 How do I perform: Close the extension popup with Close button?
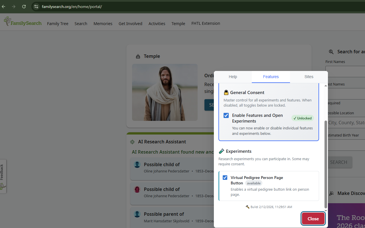[x=313, y=219]
